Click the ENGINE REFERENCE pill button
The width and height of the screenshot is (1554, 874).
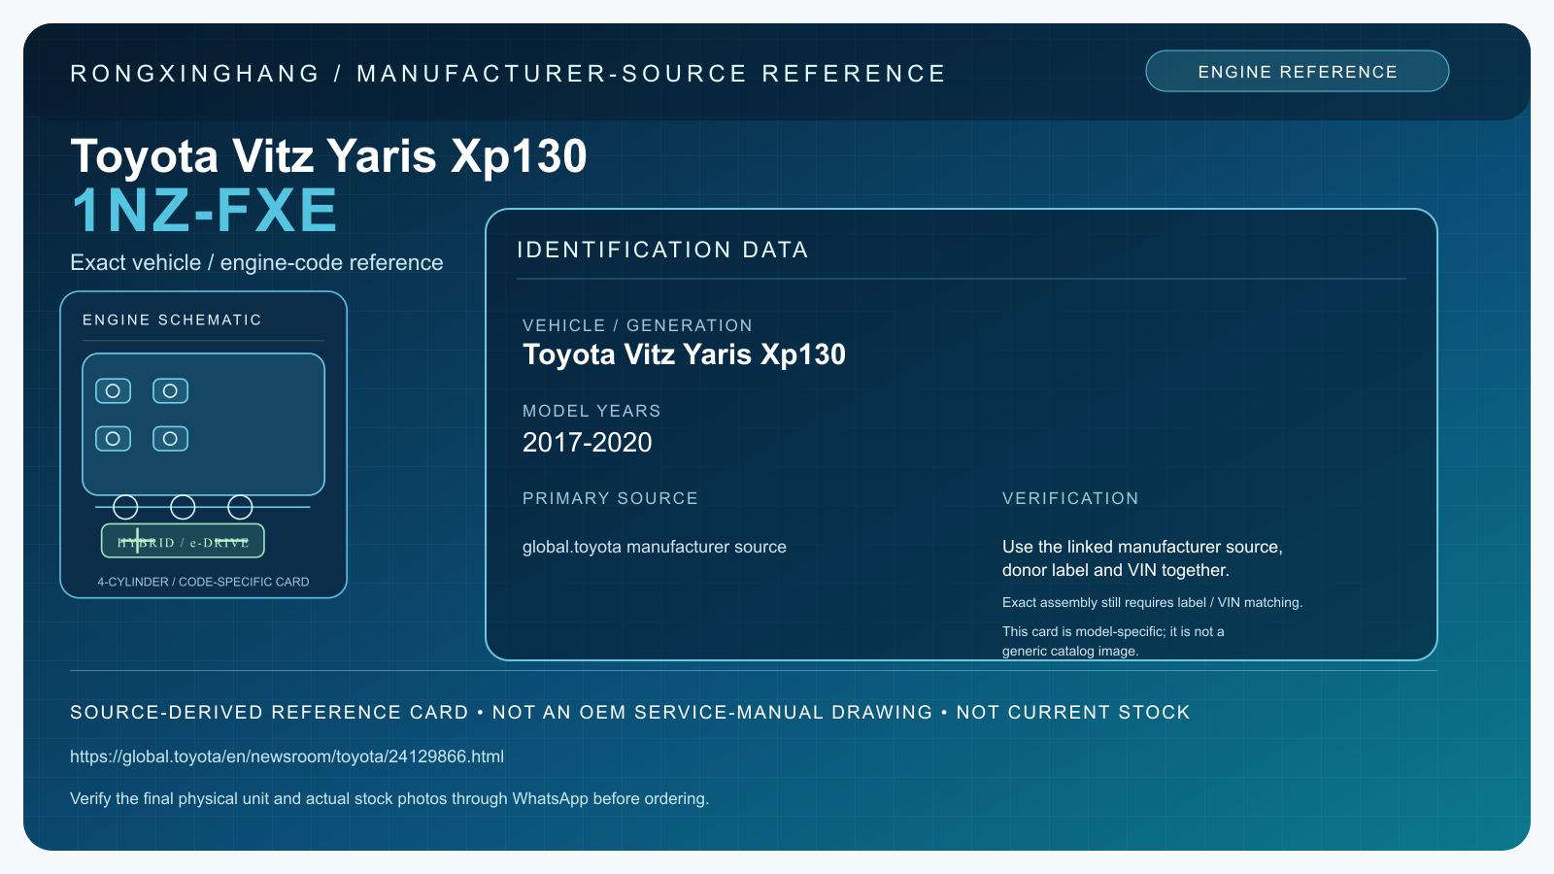(x=1297, y=71)
